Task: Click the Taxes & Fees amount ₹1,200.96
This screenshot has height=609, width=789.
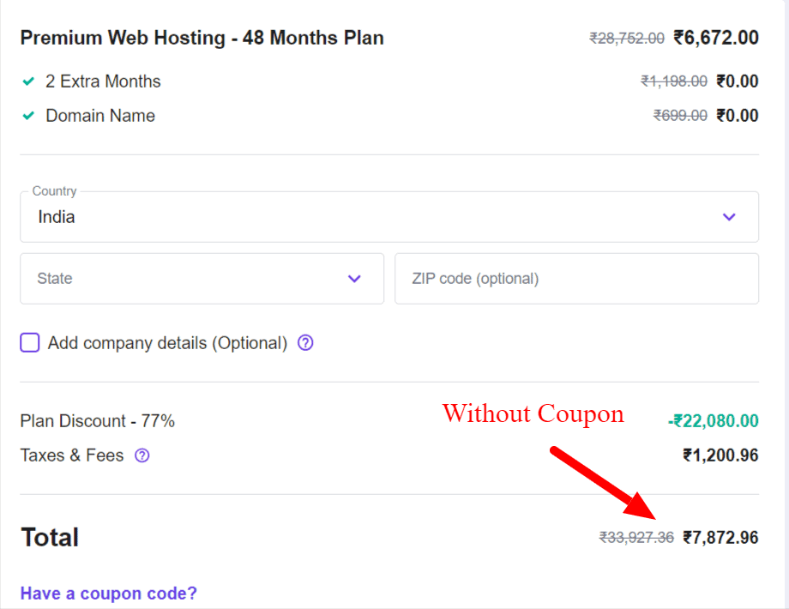Action: pyautogui.click(x=720, y=455)
